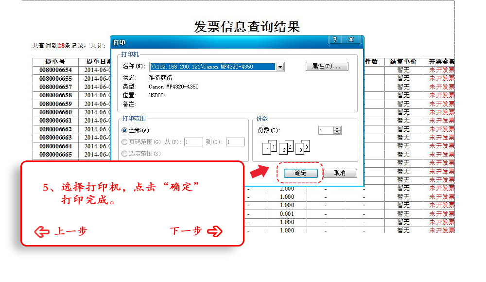Click the 从(F) start page input field

click(x=193, y=142)
